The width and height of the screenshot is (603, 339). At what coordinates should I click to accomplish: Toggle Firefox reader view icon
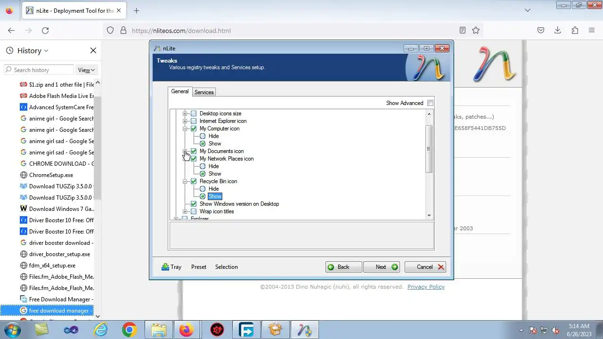point(463,30)
